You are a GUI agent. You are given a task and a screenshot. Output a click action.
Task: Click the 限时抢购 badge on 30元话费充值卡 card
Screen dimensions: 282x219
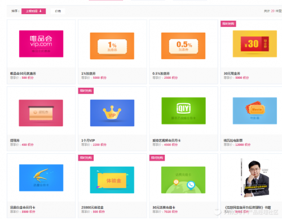click(x=157, y=158)
